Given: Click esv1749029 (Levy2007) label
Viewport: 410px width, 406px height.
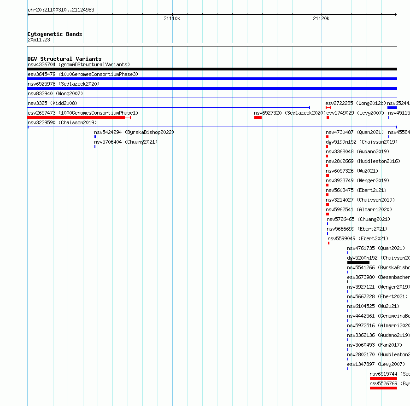Looking at the screenshot, I should 355,113.
